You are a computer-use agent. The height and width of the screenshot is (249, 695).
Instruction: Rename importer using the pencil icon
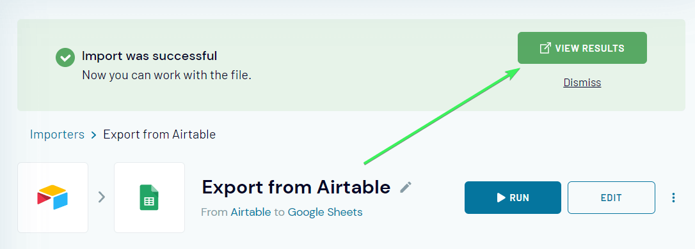tap(406, 187)
